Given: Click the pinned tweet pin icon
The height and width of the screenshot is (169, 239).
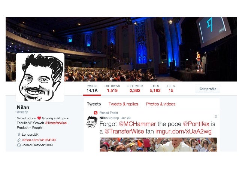Looking at the screenshot, I should [x=96, y=113].
